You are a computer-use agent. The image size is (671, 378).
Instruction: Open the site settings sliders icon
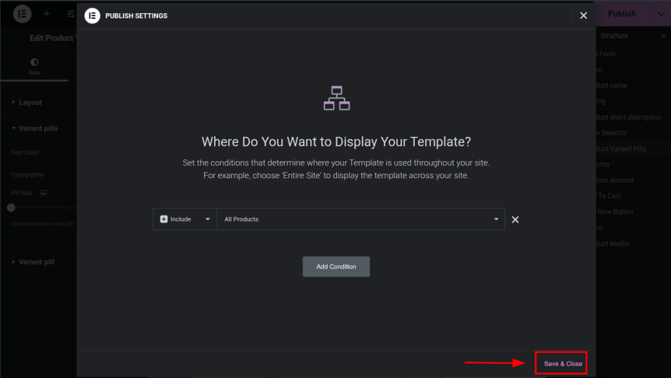[x=71, y=14]
